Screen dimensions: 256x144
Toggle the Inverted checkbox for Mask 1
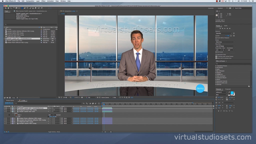55,115
